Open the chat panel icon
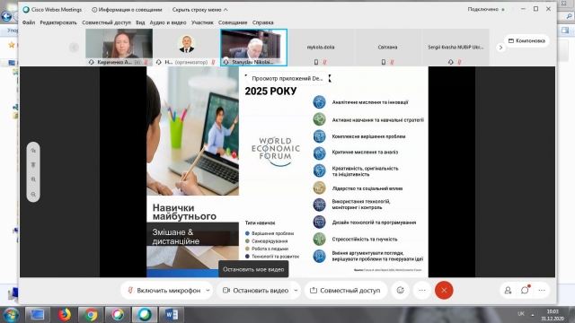 525,290
